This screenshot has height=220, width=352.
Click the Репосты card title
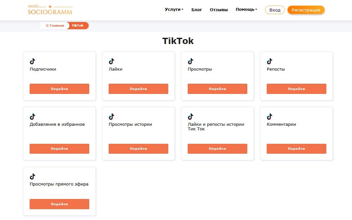[x=276, y=69]
